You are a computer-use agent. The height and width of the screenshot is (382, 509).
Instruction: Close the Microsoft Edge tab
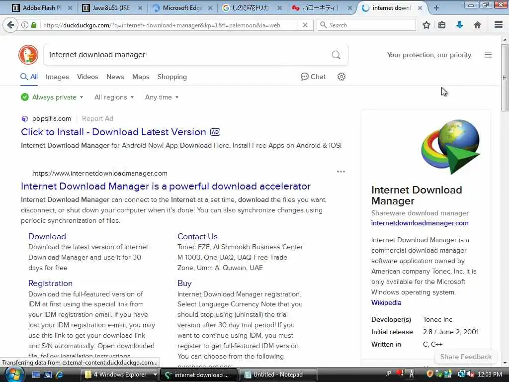210,8
